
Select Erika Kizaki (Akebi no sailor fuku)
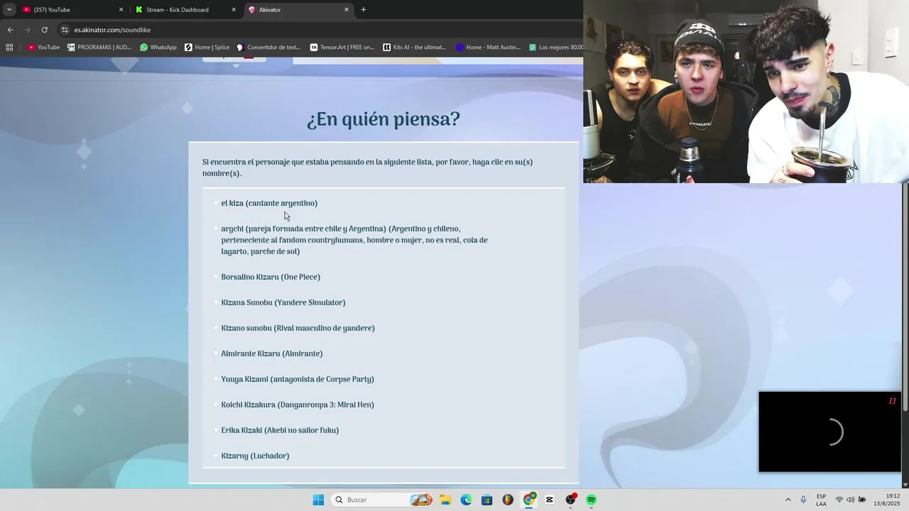click(280, 430)
